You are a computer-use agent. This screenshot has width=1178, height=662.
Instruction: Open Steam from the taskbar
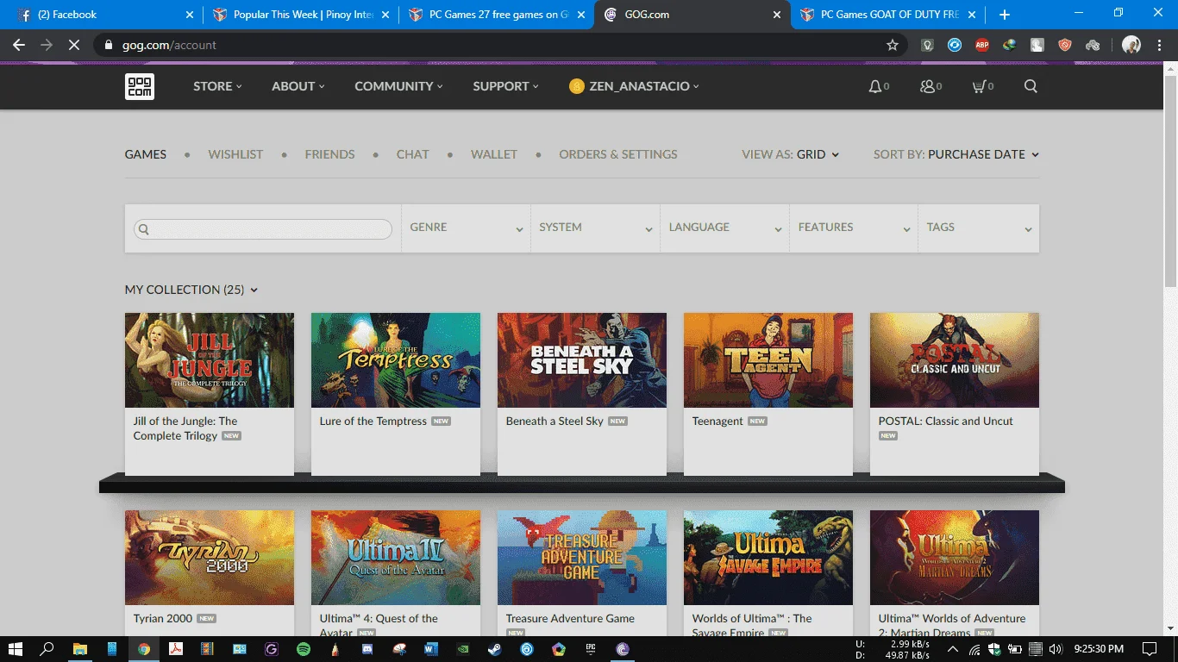tap(495, 649)
